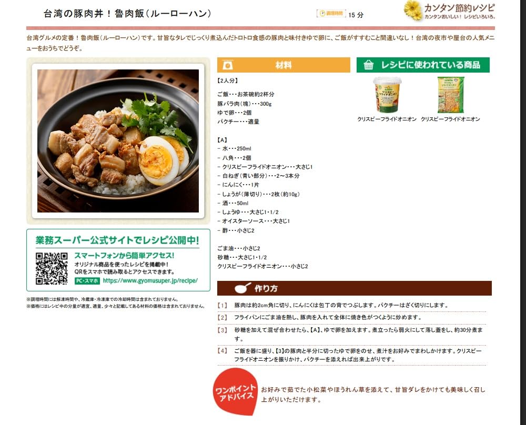The width and height of the screenshot is (526, 425).
Task: Click the recipe title 台湾の豚肉丼！魯肉飯
Action: (x=127, y=14)
